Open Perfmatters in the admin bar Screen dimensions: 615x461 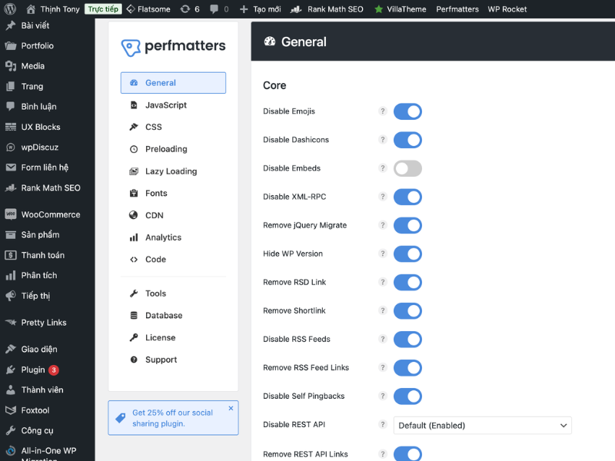pyautogui.click(x=457, y=9)
